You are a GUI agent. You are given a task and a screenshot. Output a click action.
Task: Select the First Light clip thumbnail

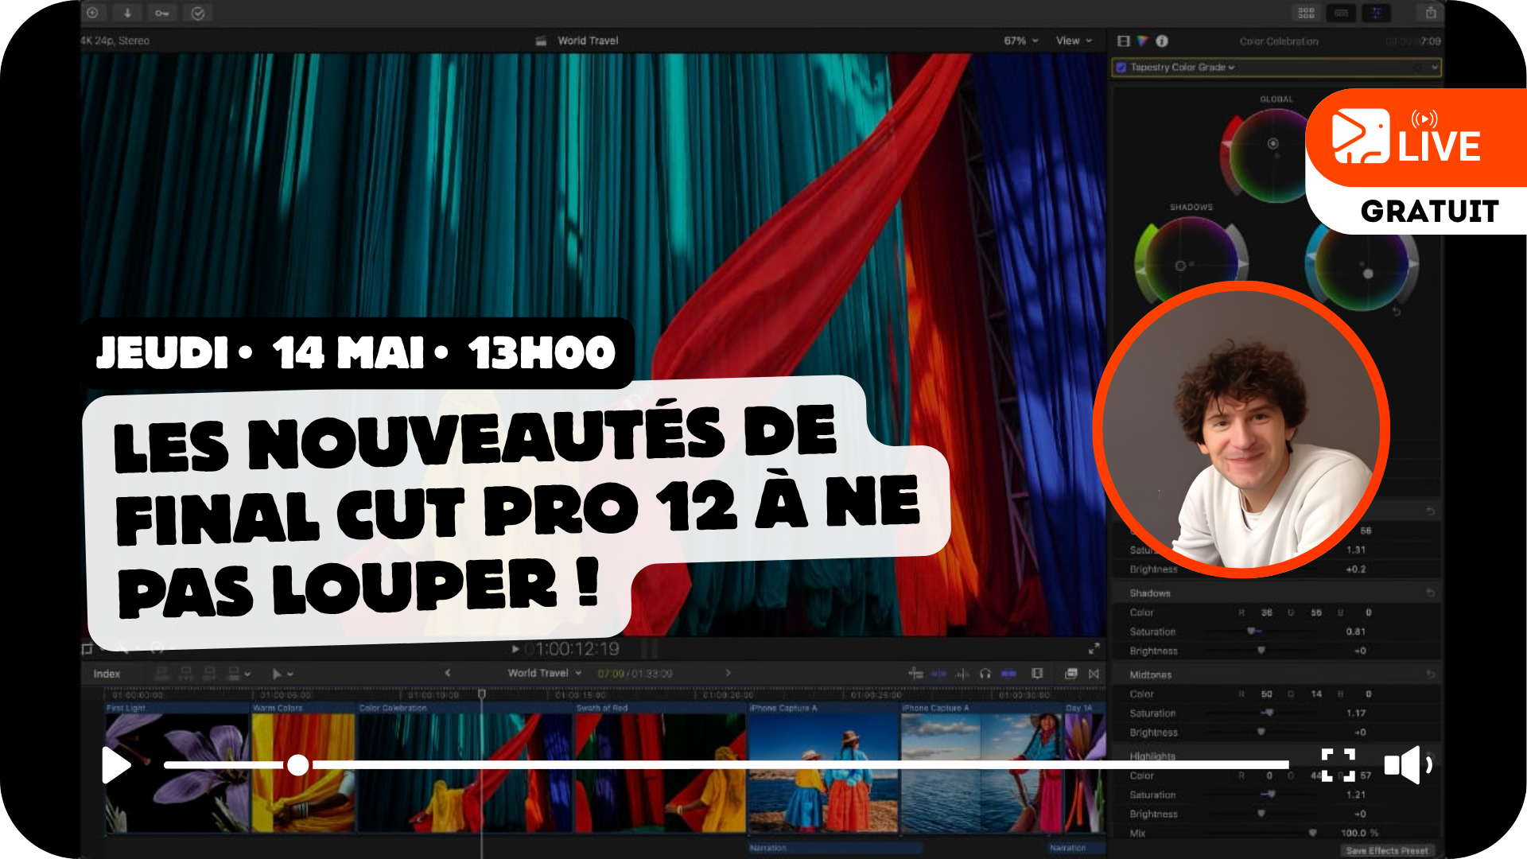coord(177,772)
